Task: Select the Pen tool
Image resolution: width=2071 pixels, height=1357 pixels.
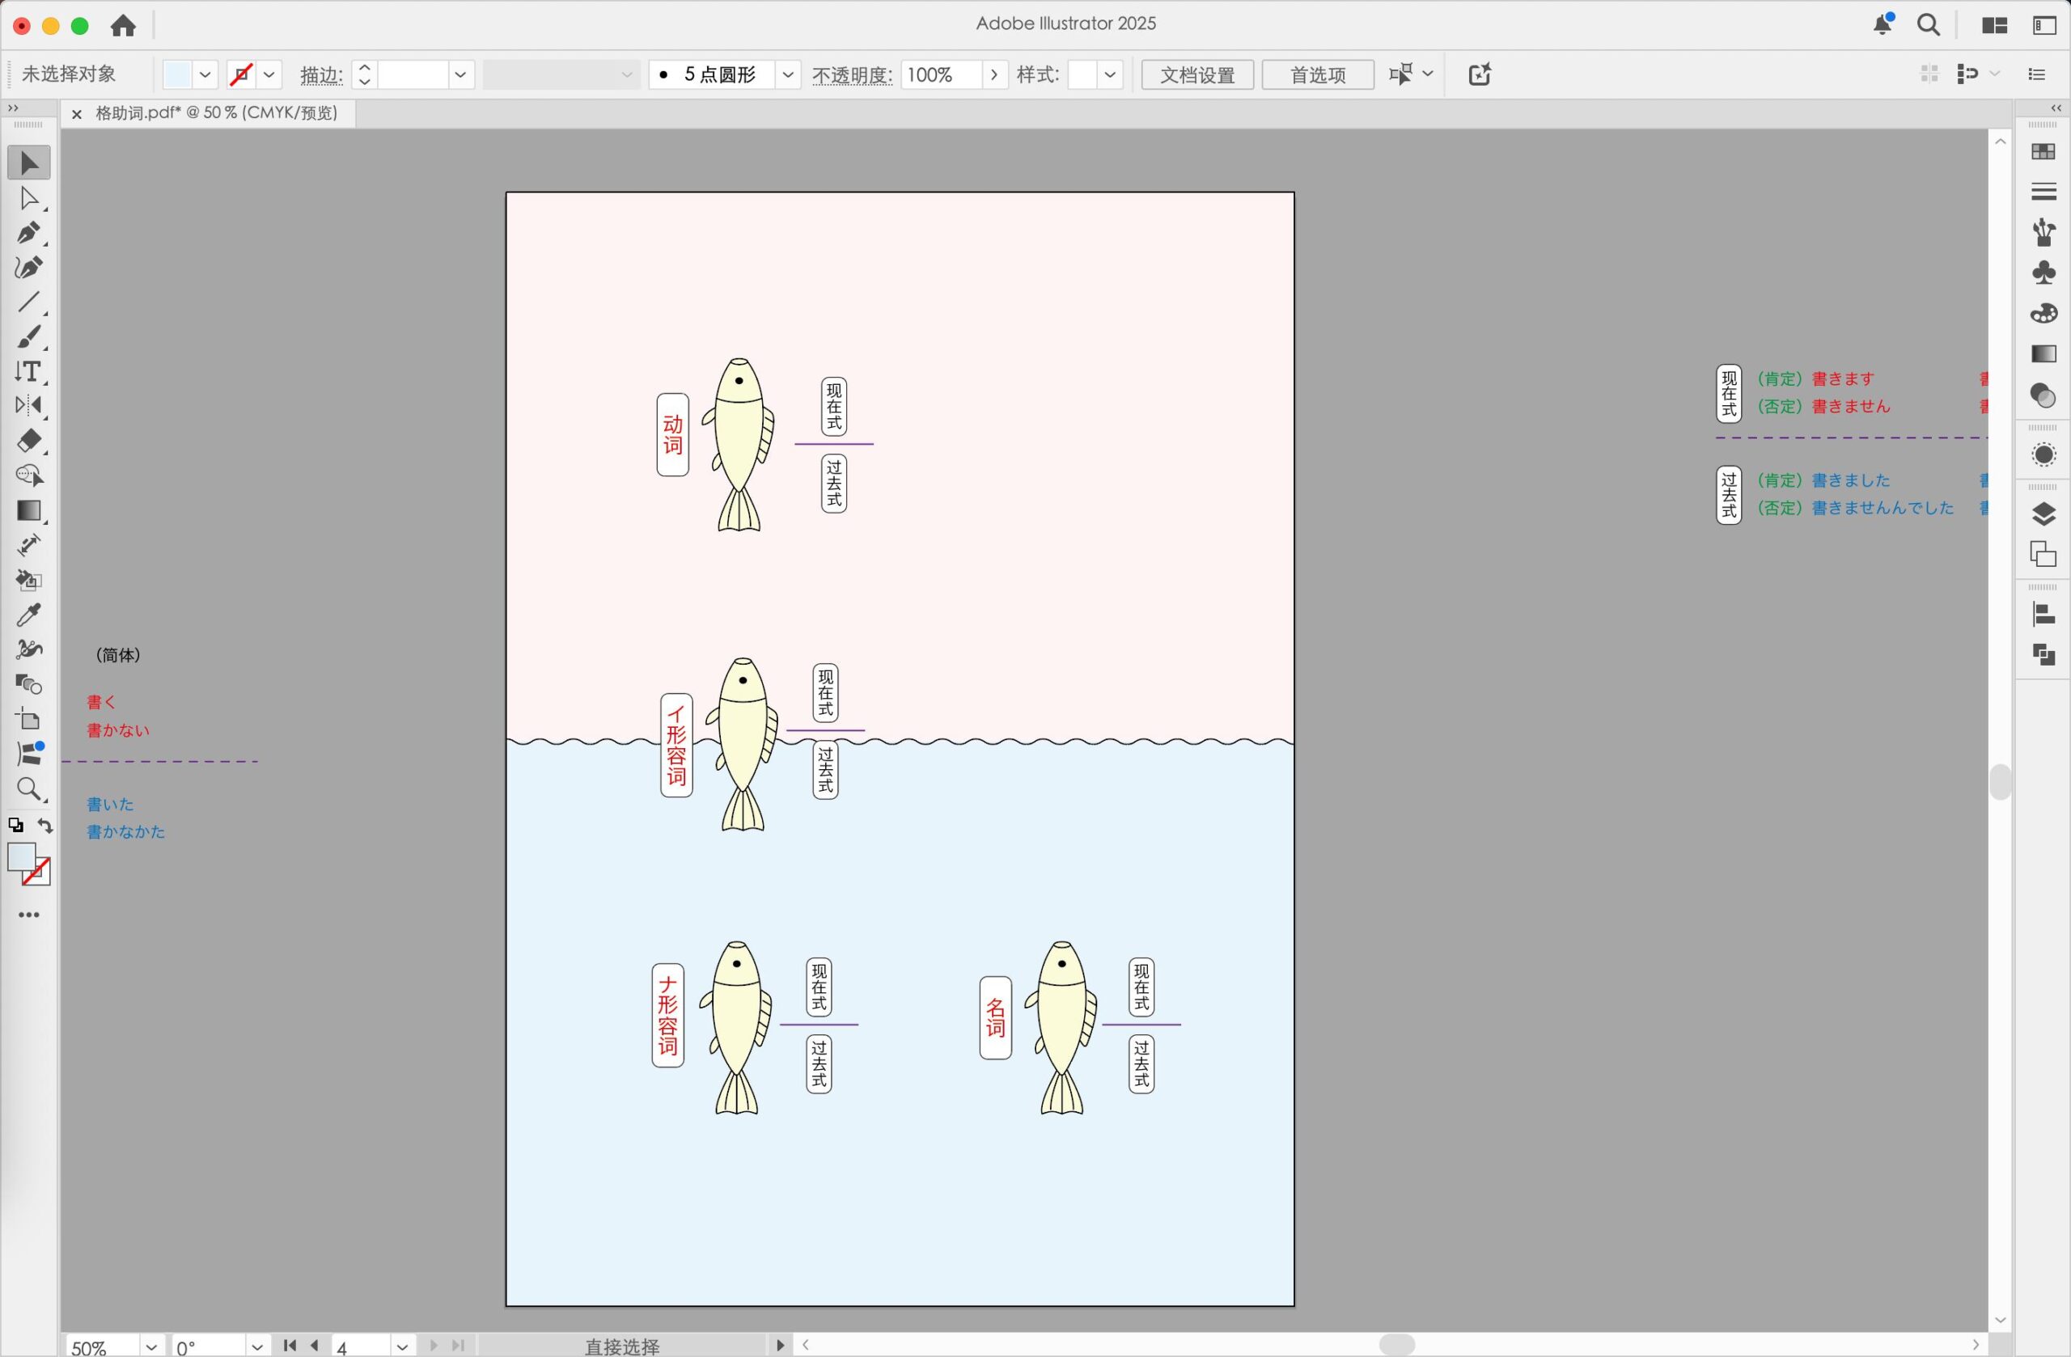Action: [x=28, y=233]
